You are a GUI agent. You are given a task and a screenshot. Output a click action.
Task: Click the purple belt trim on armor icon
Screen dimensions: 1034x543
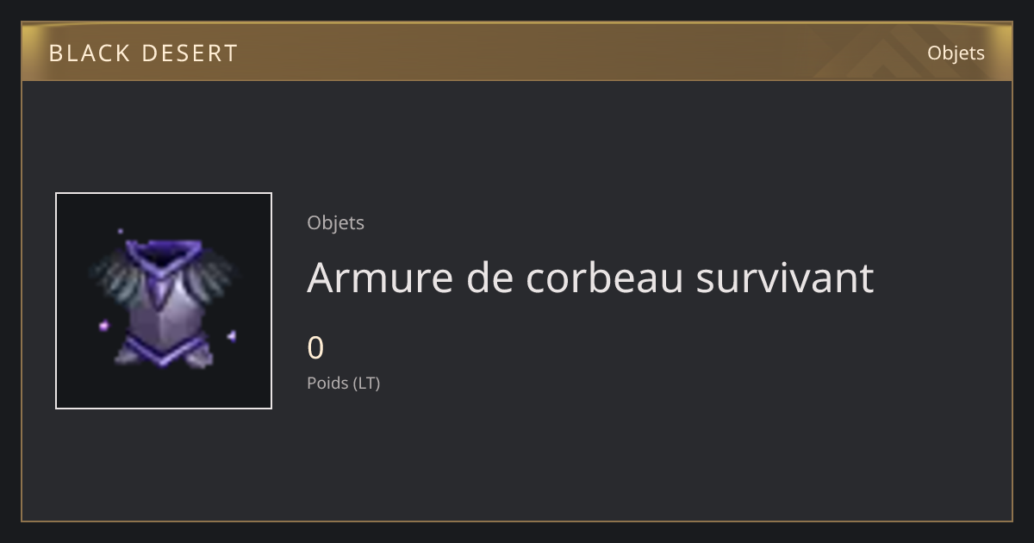164,348
